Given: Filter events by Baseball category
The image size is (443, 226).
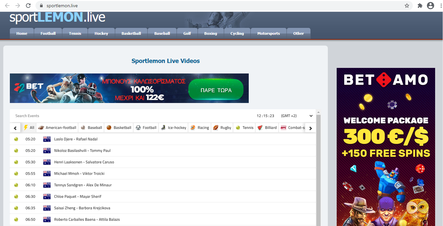Looking at the screenshot, I should (91, 128).
